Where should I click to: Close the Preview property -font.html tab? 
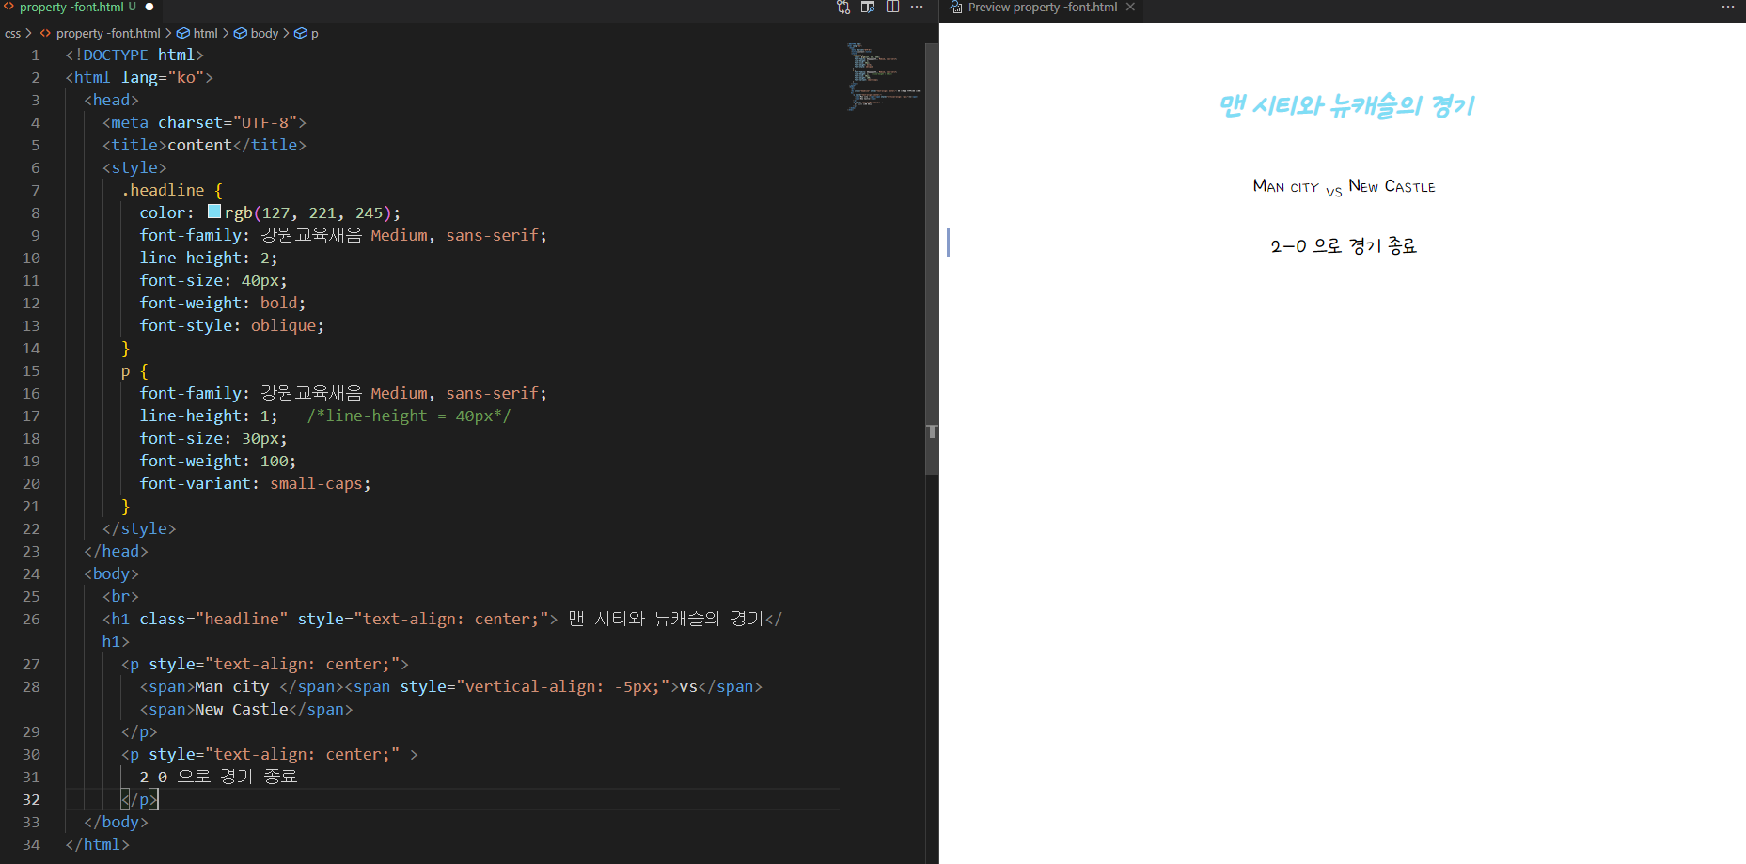(x=1130, y=7)
